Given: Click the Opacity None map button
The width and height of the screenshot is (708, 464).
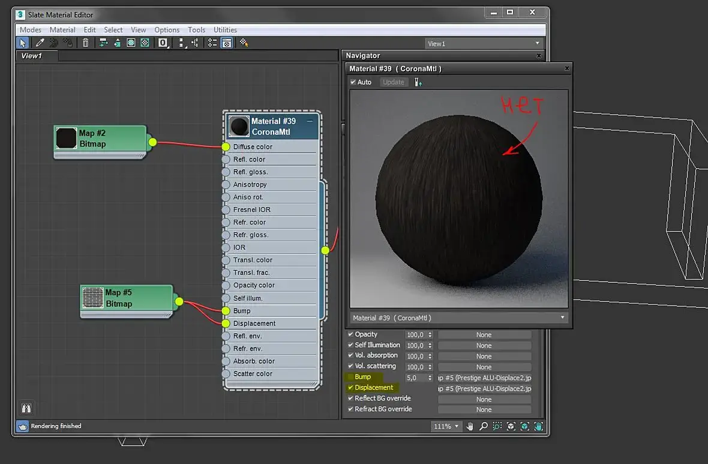Looking at the screenshot, I should point(484,335).
